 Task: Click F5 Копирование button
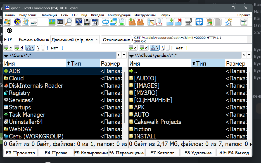point(91,153)
